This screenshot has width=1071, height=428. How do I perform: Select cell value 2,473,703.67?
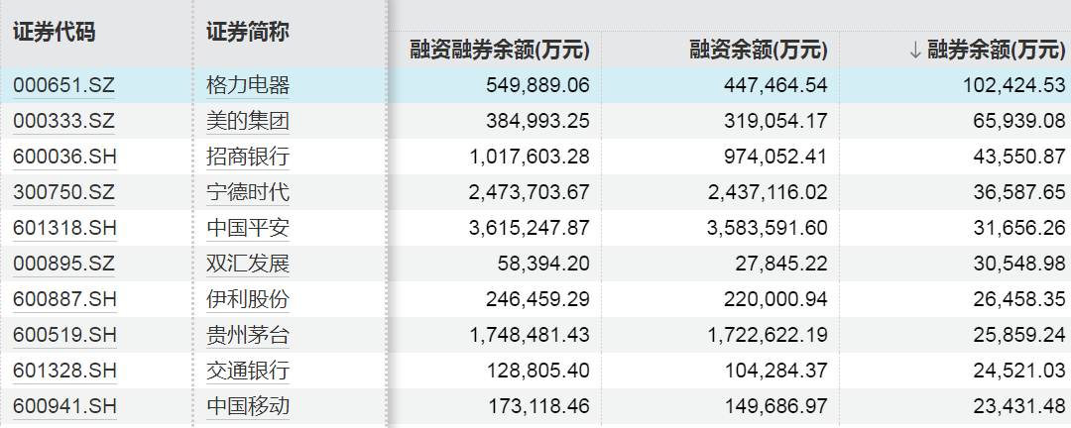(x=530, y=192)
